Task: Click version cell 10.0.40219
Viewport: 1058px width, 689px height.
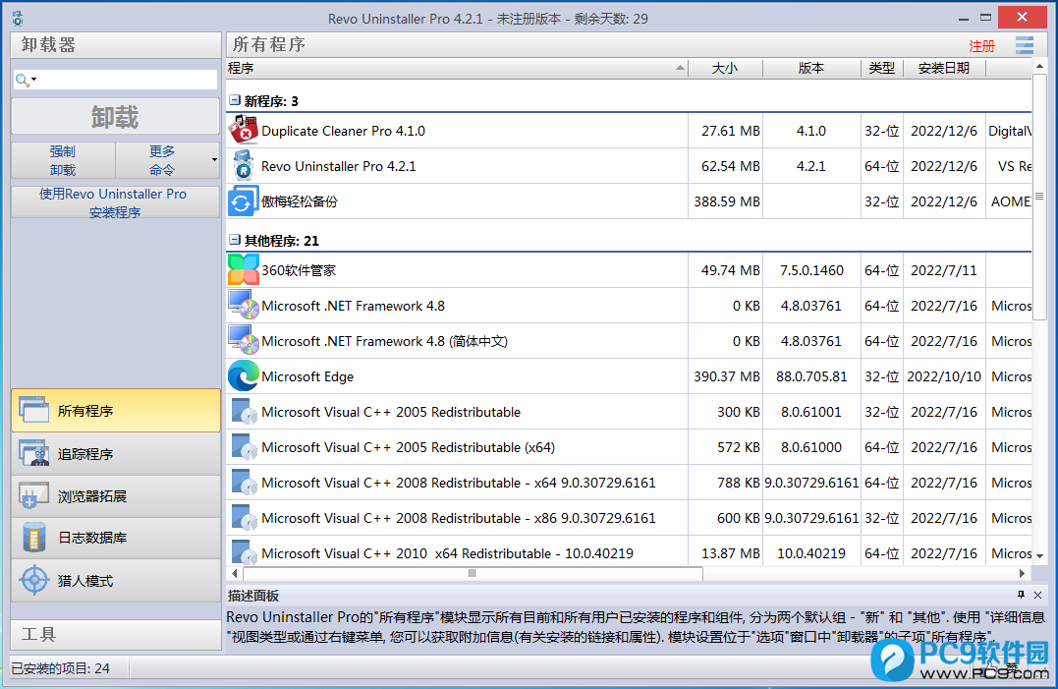Action: [x=811, y=553]
